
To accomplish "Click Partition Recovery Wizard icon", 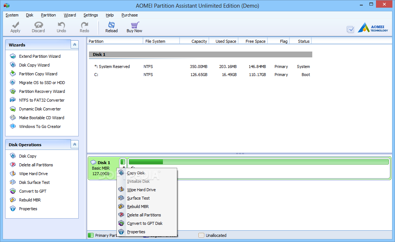I will (13, 91).
